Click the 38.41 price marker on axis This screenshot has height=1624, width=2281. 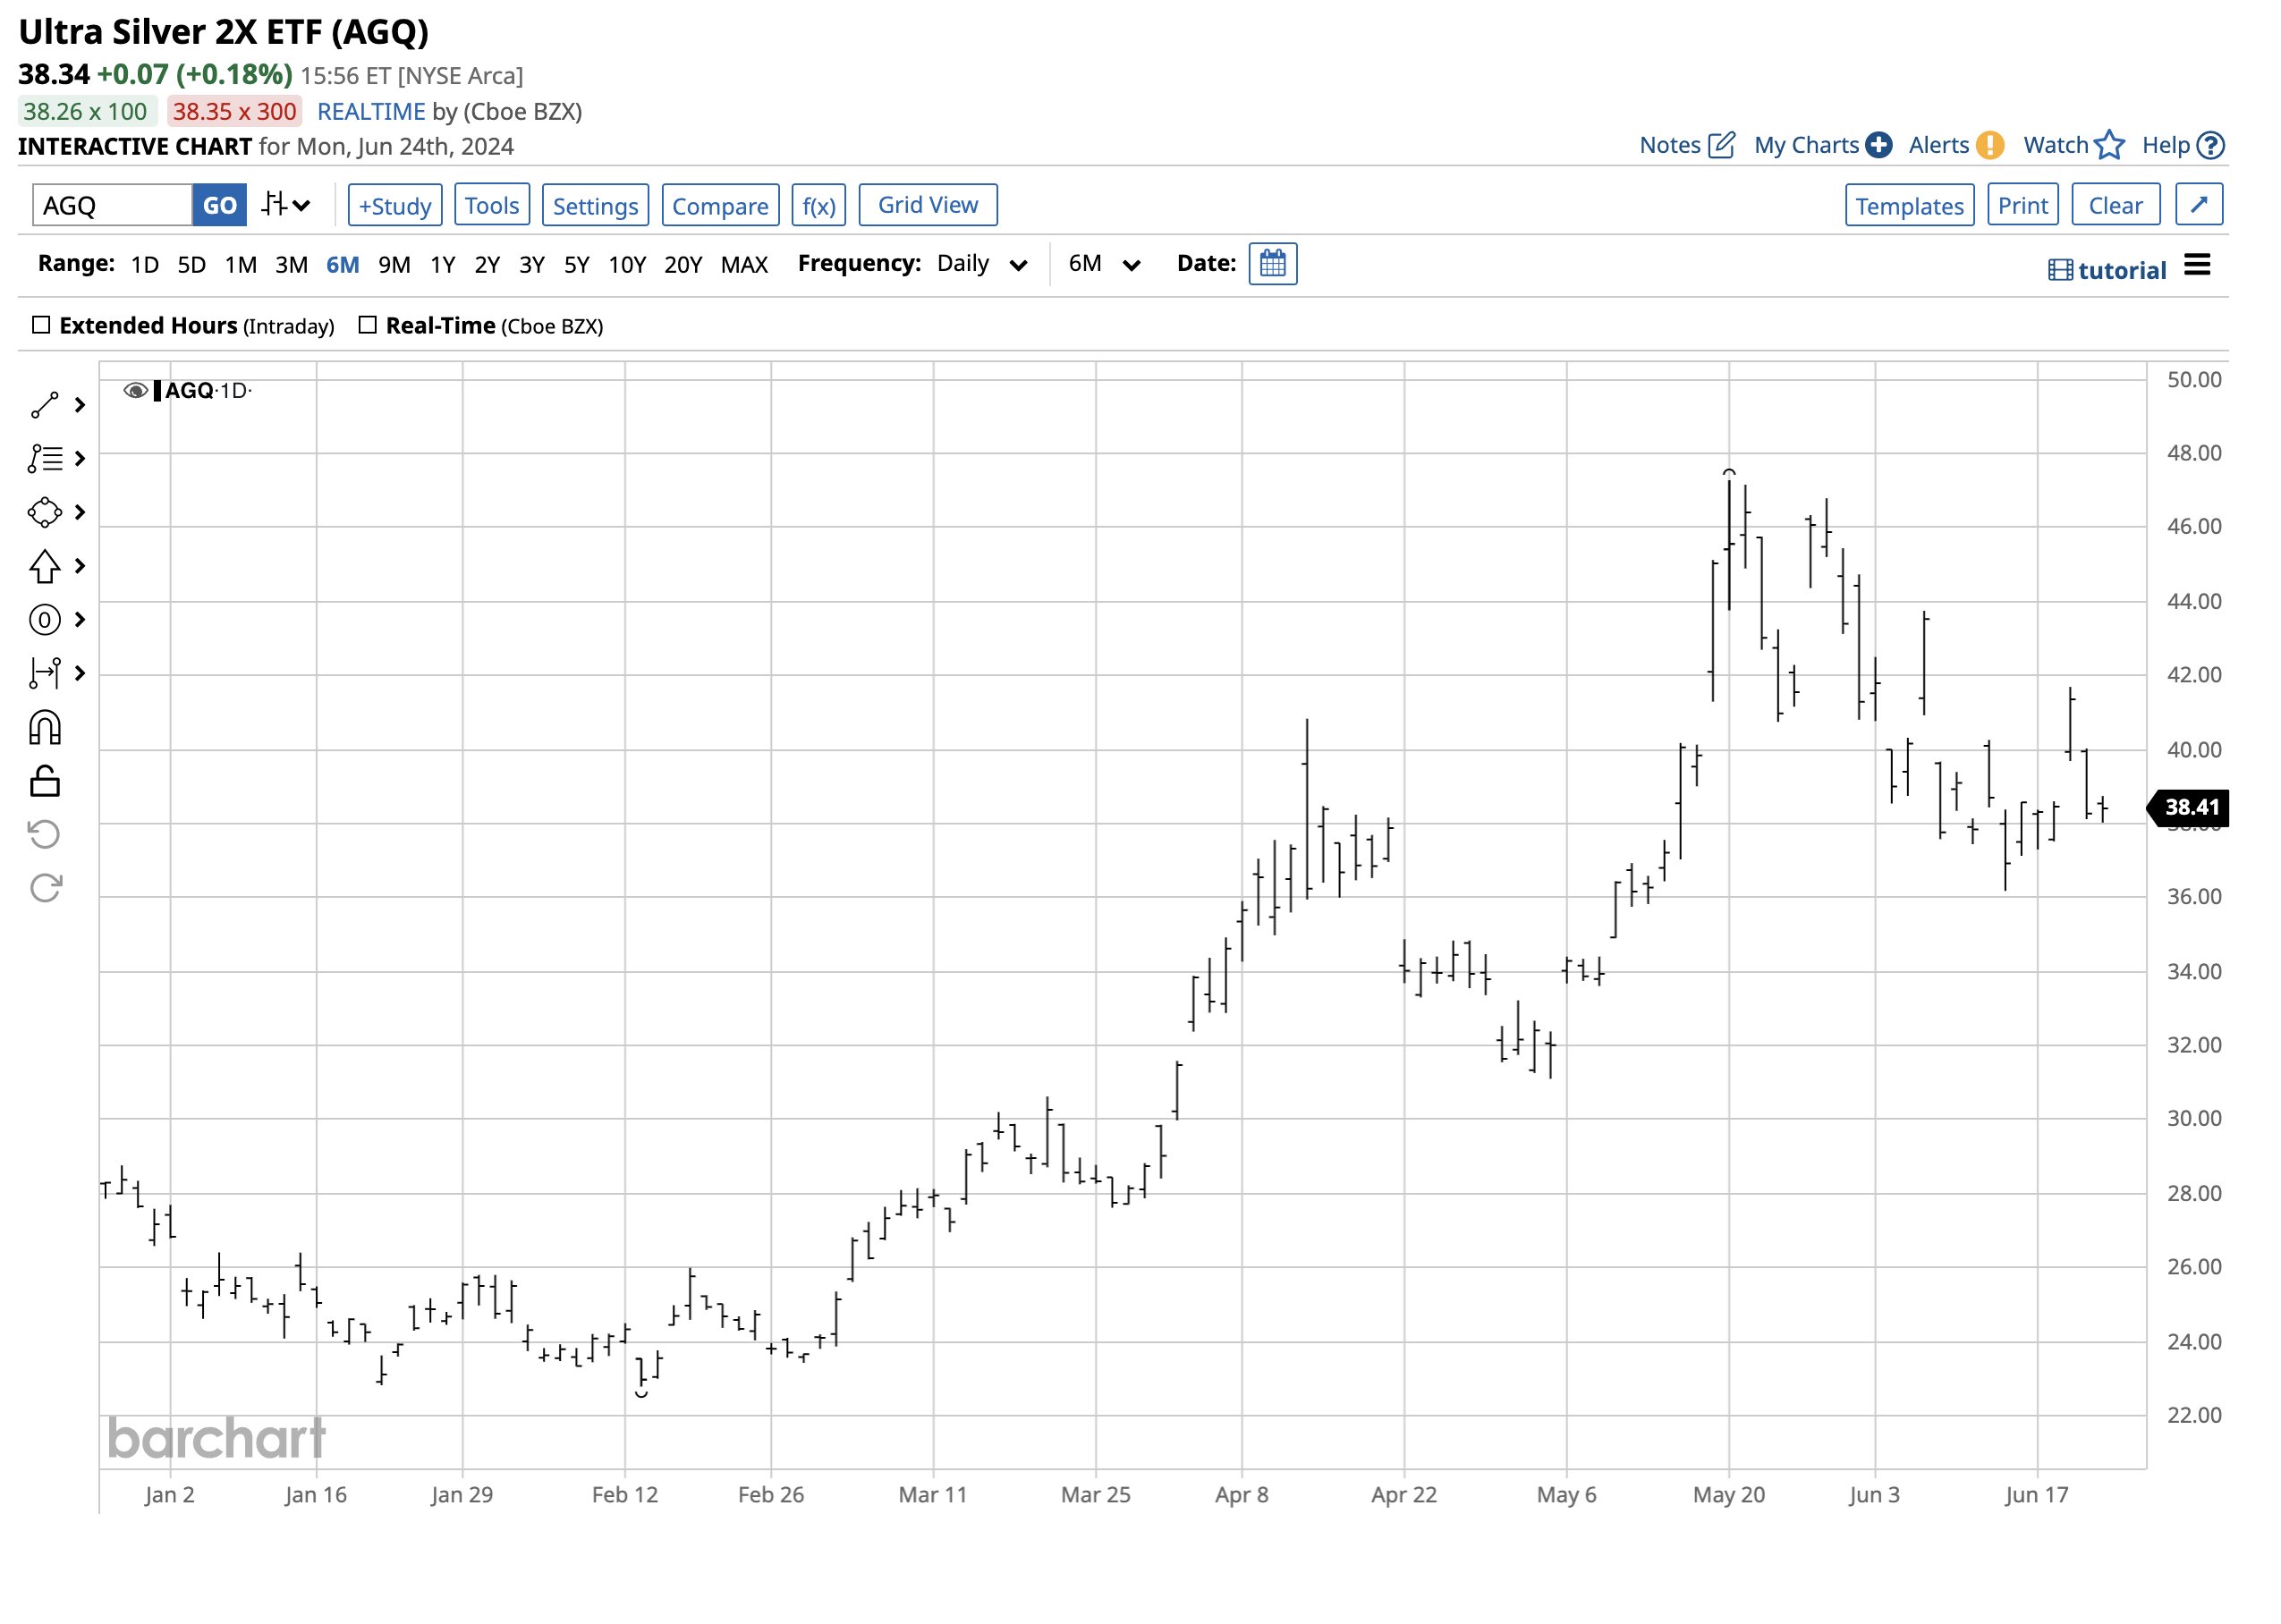[2190, 807]
